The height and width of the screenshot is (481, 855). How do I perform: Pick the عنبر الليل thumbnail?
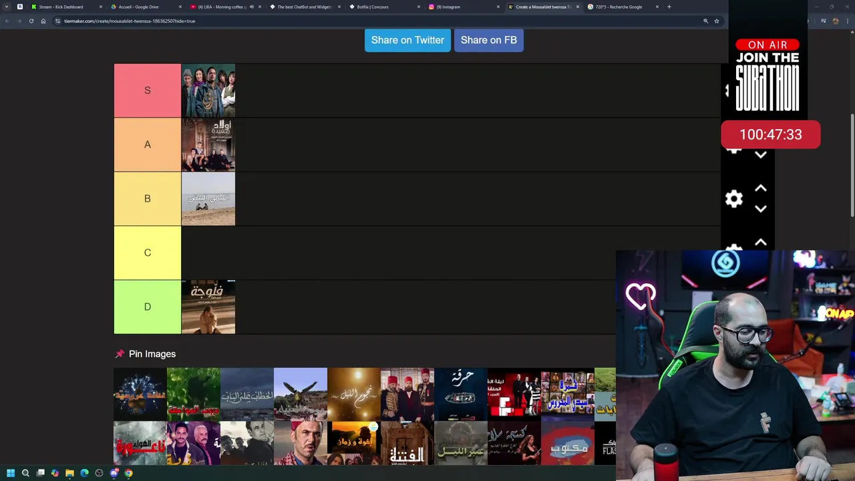point(460,443)
